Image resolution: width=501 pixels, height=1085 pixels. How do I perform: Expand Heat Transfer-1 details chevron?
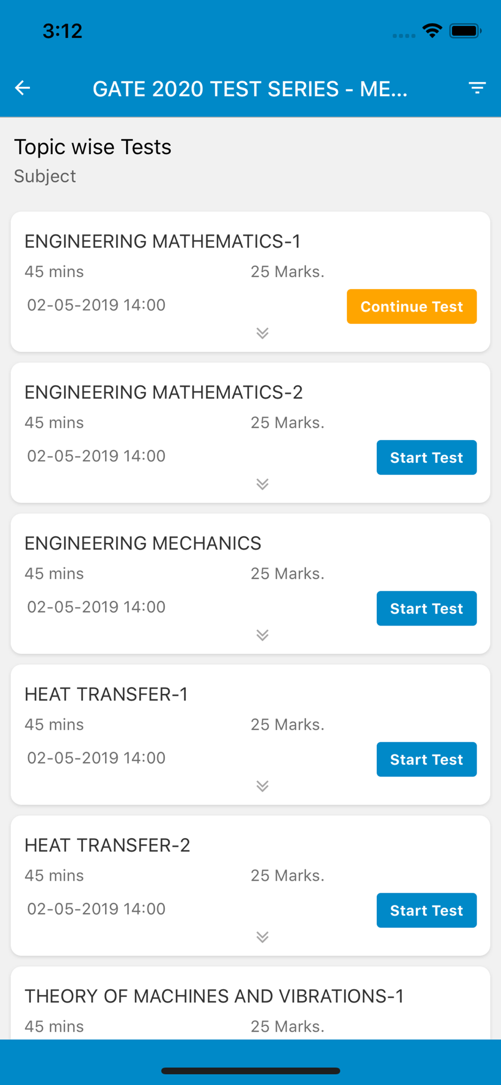click(x=262, y=786)
